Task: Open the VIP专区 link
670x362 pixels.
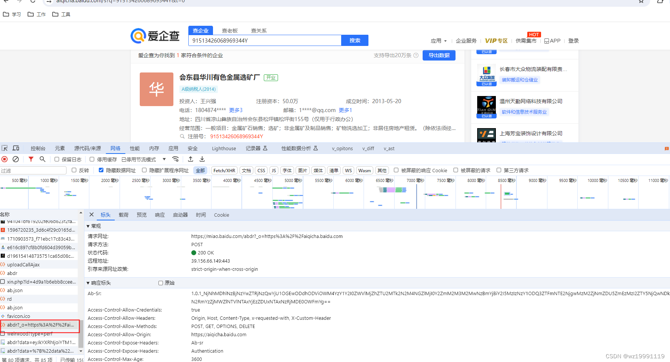Action: [x=496, y=41]
